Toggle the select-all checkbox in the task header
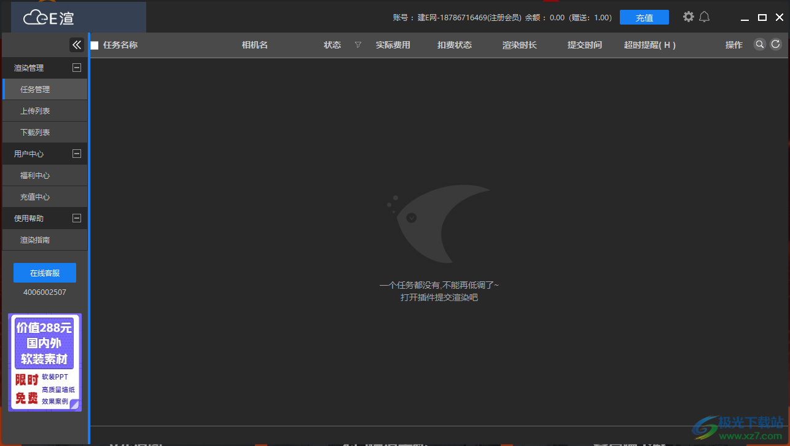Screen dimensions: 790x446 tap(93, 45)
